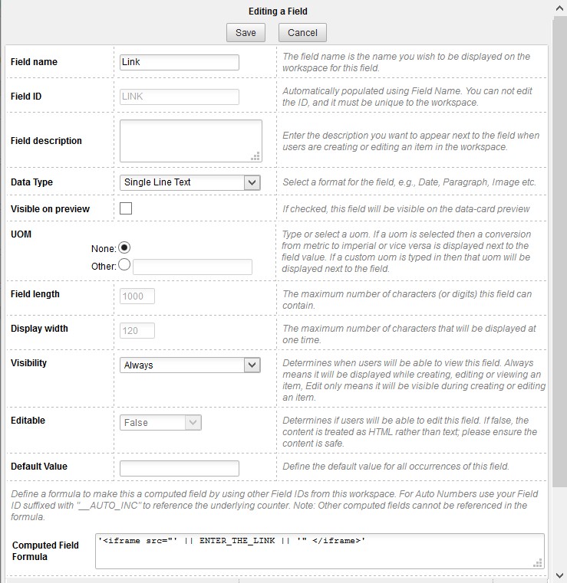The width and height of the screenshot is (567, 583).
Task: Open the Visibility dropdown set to Always
Action: tap(190, 365)
